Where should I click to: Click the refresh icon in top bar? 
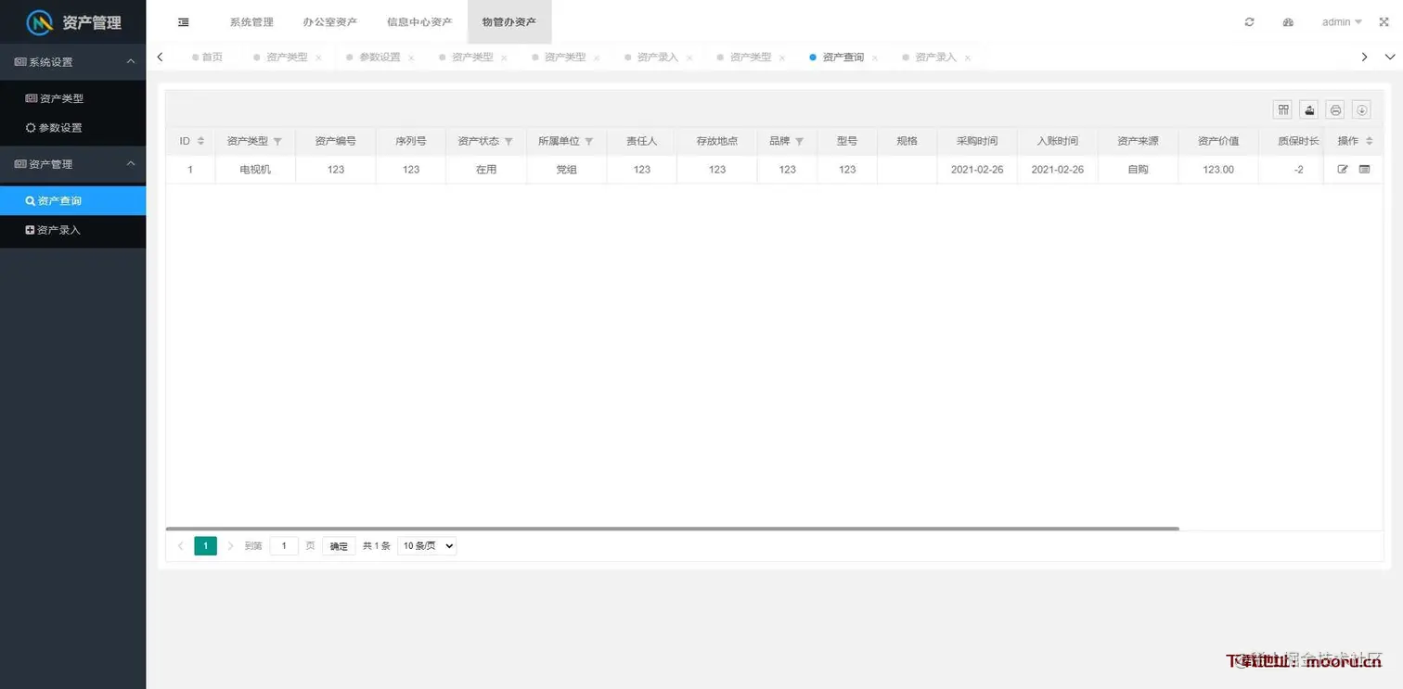(x=1250, y=22)
